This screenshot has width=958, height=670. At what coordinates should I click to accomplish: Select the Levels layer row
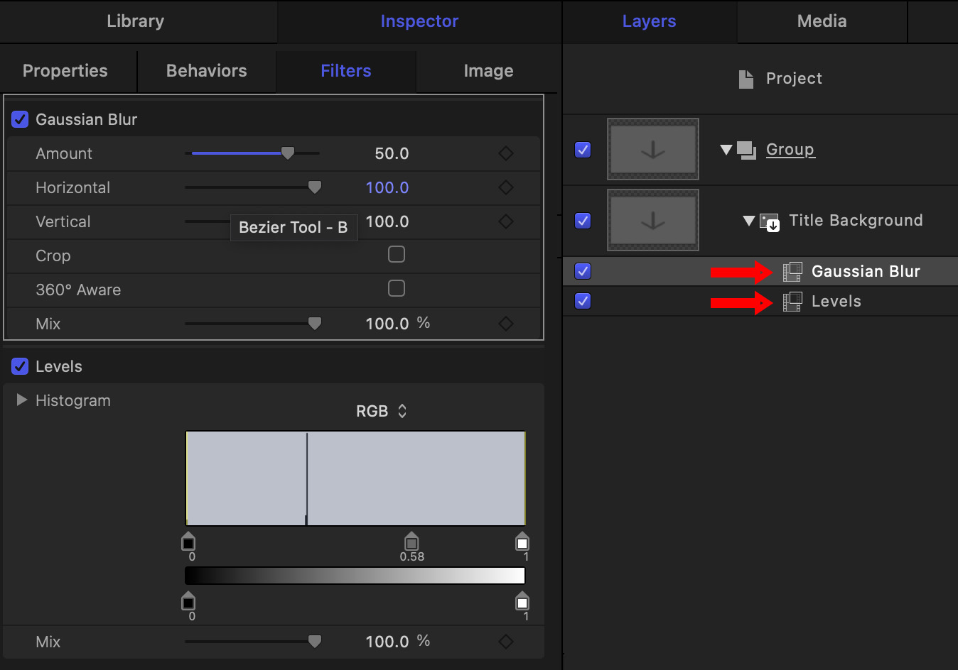coord(836,302)
